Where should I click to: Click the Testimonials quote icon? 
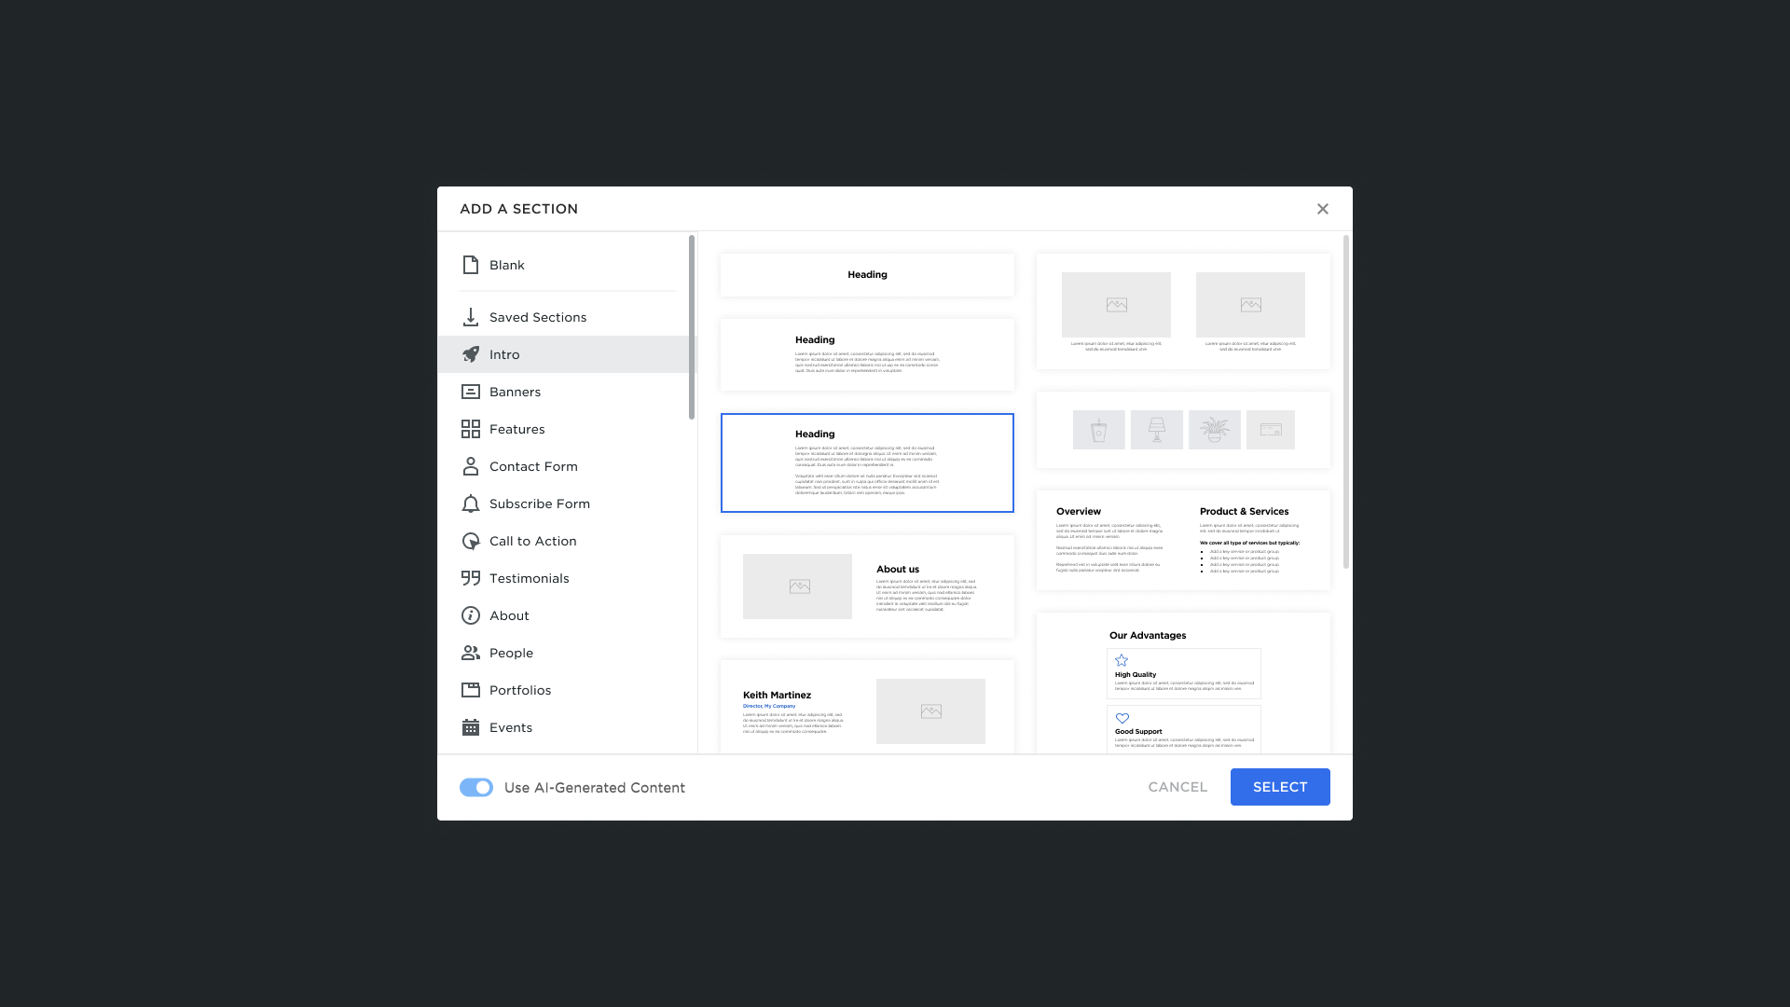[471, 578]
